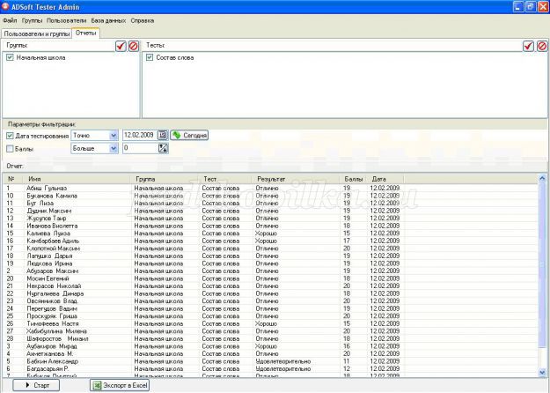Enable the Баллы filter checkbox

coord(11,149)
